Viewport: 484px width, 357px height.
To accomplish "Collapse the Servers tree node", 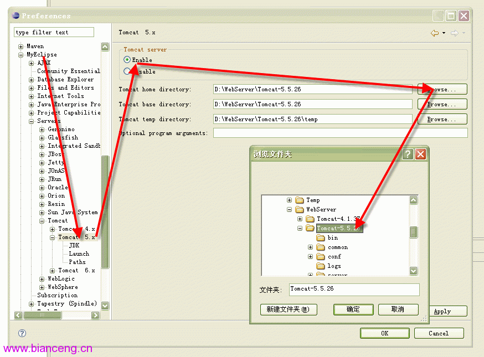I will click(x=31, y=121).
